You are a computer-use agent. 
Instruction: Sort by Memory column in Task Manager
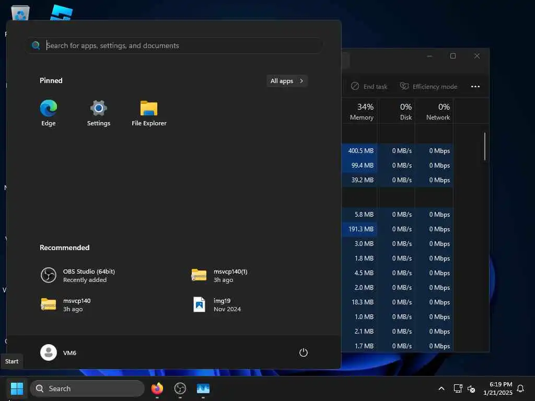click(x=360, y=111)
